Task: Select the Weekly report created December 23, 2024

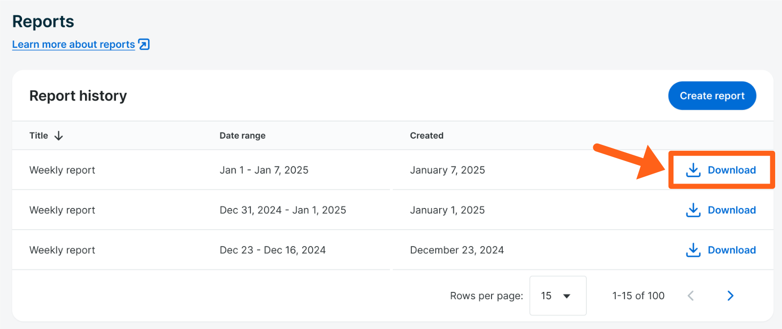Action: pos(62,250)
